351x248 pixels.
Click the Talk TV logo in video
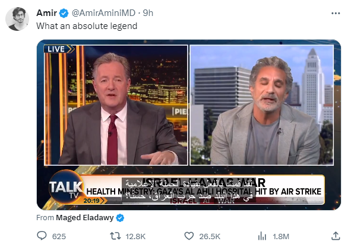click(66, 188)
